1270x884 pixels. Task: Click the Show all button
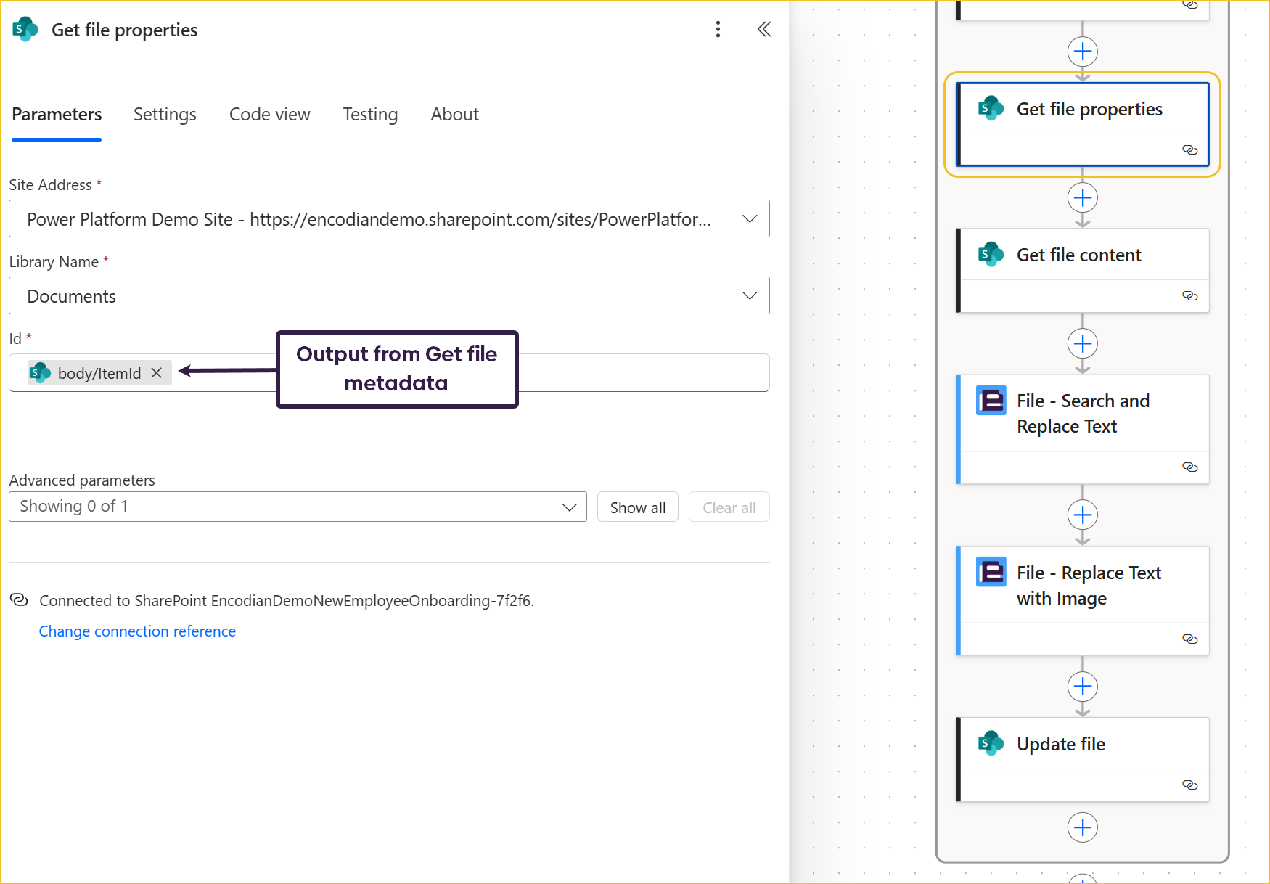pos(637,507)
